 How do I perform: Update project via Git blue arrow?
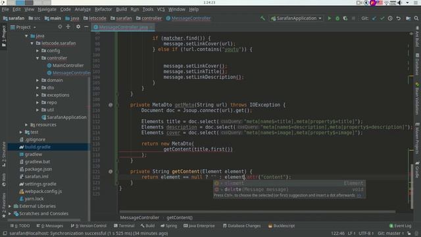(x=374, y=18)
